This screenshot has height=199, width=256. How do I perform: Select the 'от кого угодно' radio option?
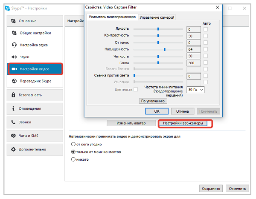click(x=73, y=144)
